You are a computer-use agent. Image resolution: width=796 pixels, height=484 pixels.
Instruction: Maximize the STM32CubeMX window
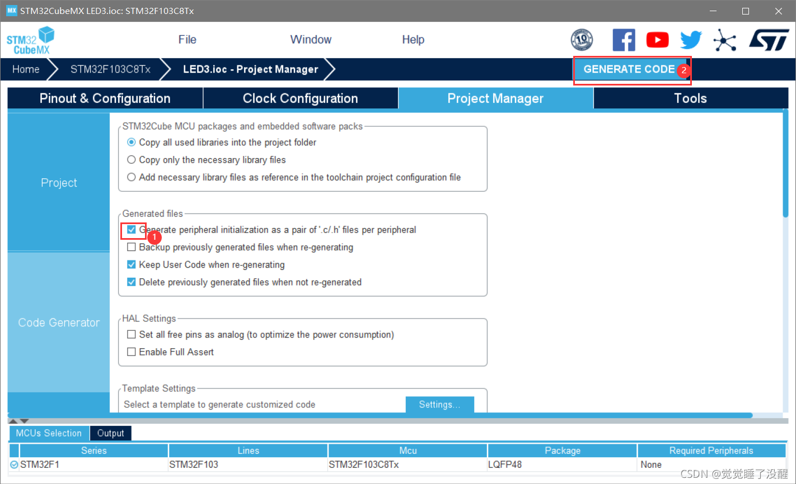point(746,11)
